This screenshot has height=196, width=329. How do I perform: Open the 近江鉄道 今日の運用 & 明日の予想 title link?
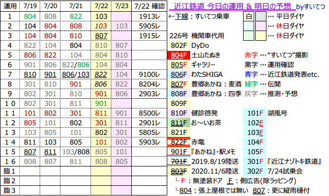coord(232,7)
